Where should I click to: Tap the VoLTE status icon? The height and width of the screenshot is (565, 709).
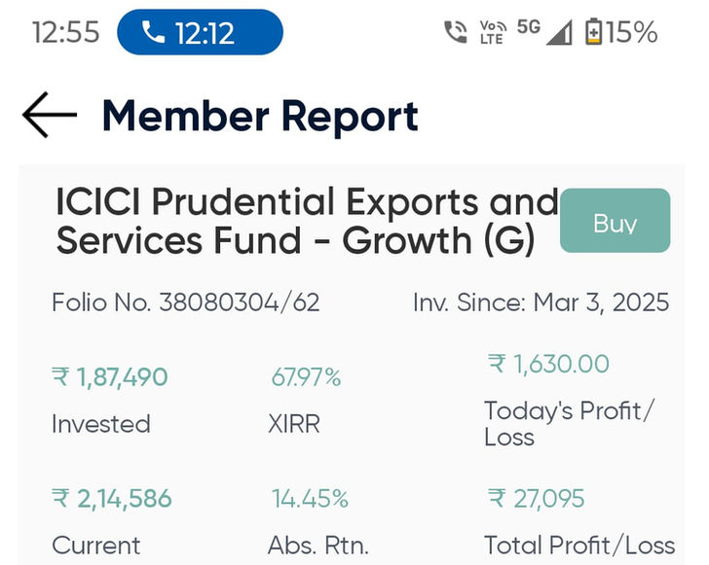pos(493,32)
